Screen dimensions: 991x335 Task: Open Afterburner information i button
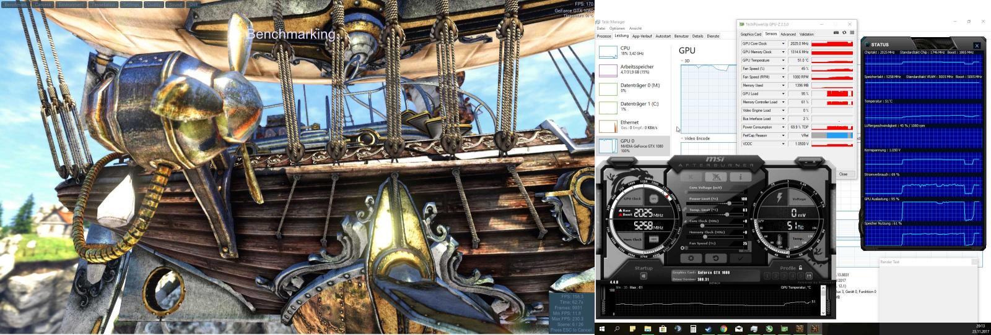(741, 177)
